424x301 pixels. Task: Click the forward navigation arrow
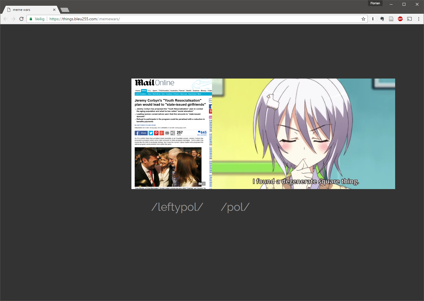[x=13, y=19]
